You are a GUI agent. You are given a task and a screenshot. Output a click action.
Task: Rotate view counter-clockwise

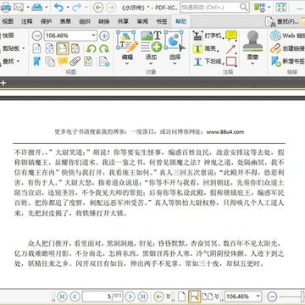click(91, 48)
